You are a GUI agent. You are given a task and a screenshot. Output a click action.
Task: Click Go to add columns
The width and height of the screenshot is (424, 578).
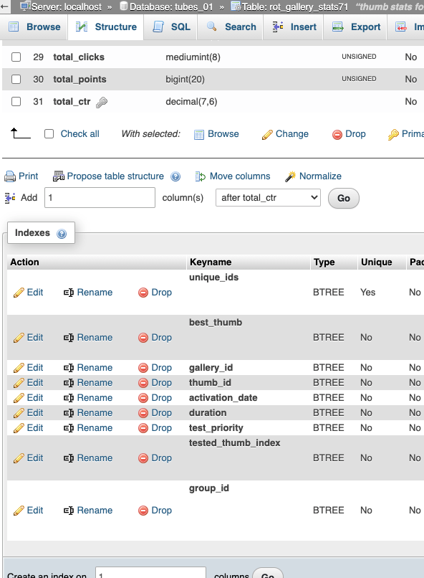[x=343, y=199]
